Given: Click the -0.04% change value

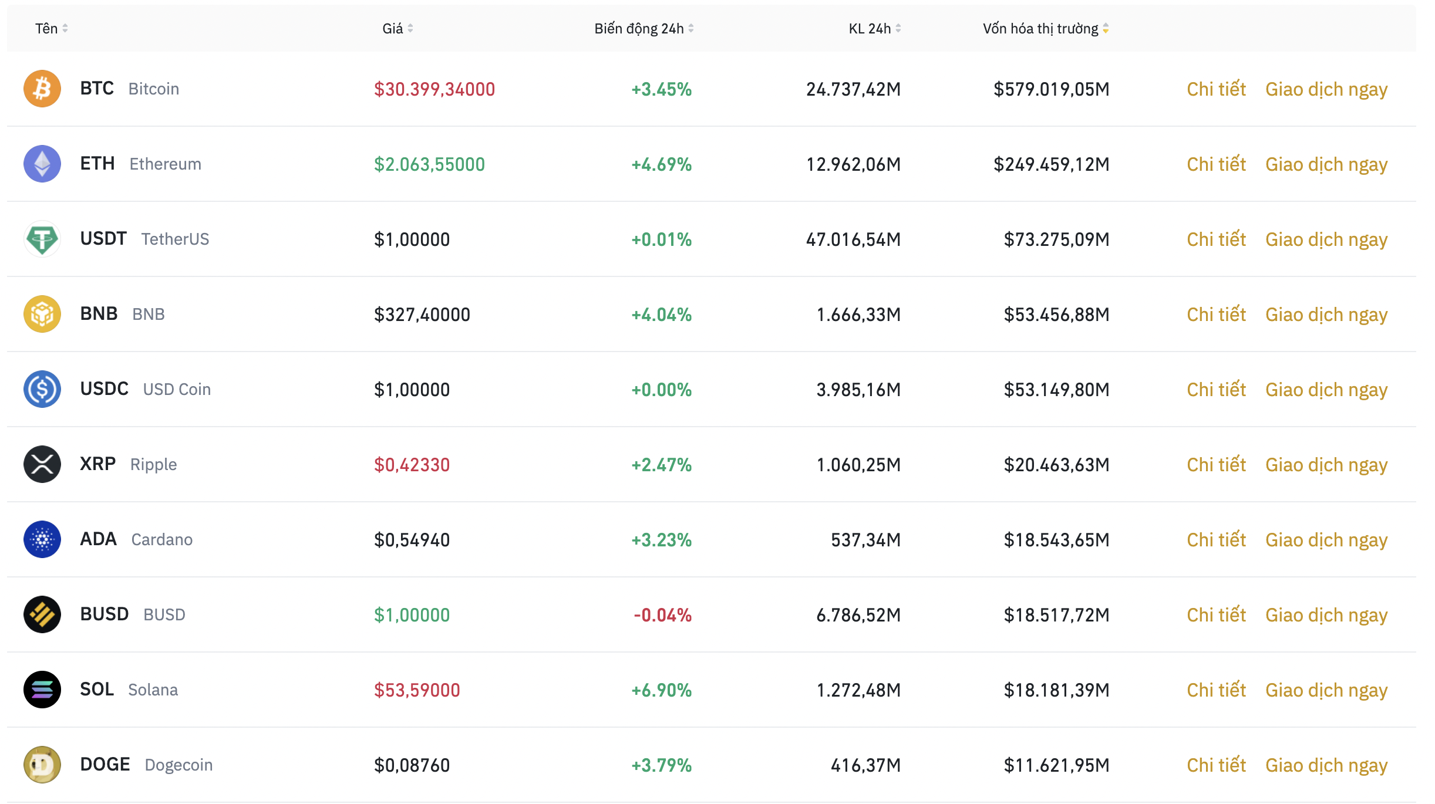Looking at the screenshot, I should pos(662,615).
